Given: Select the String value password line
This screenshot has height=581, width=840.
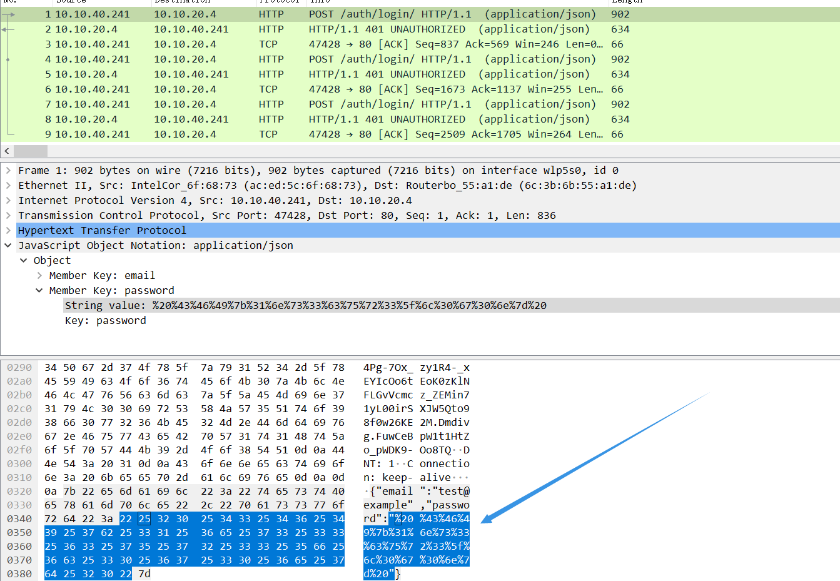Looking at the screenshot, I should (306, 305).
